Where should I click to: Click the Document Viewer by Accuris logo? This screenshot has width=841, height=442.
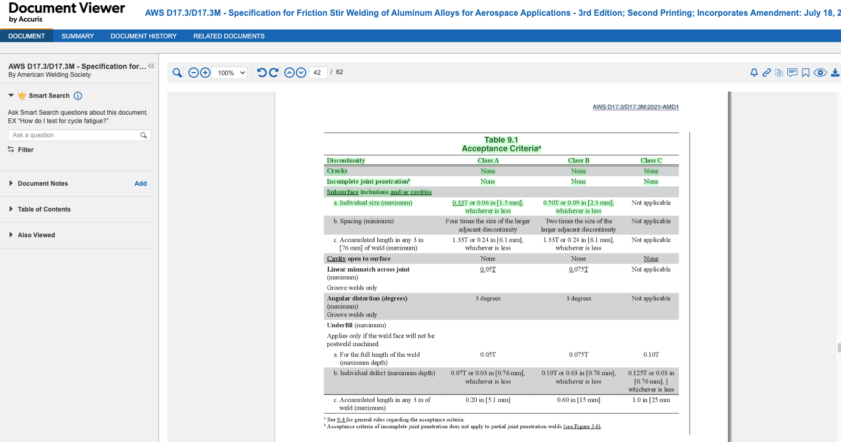(67, 13)
